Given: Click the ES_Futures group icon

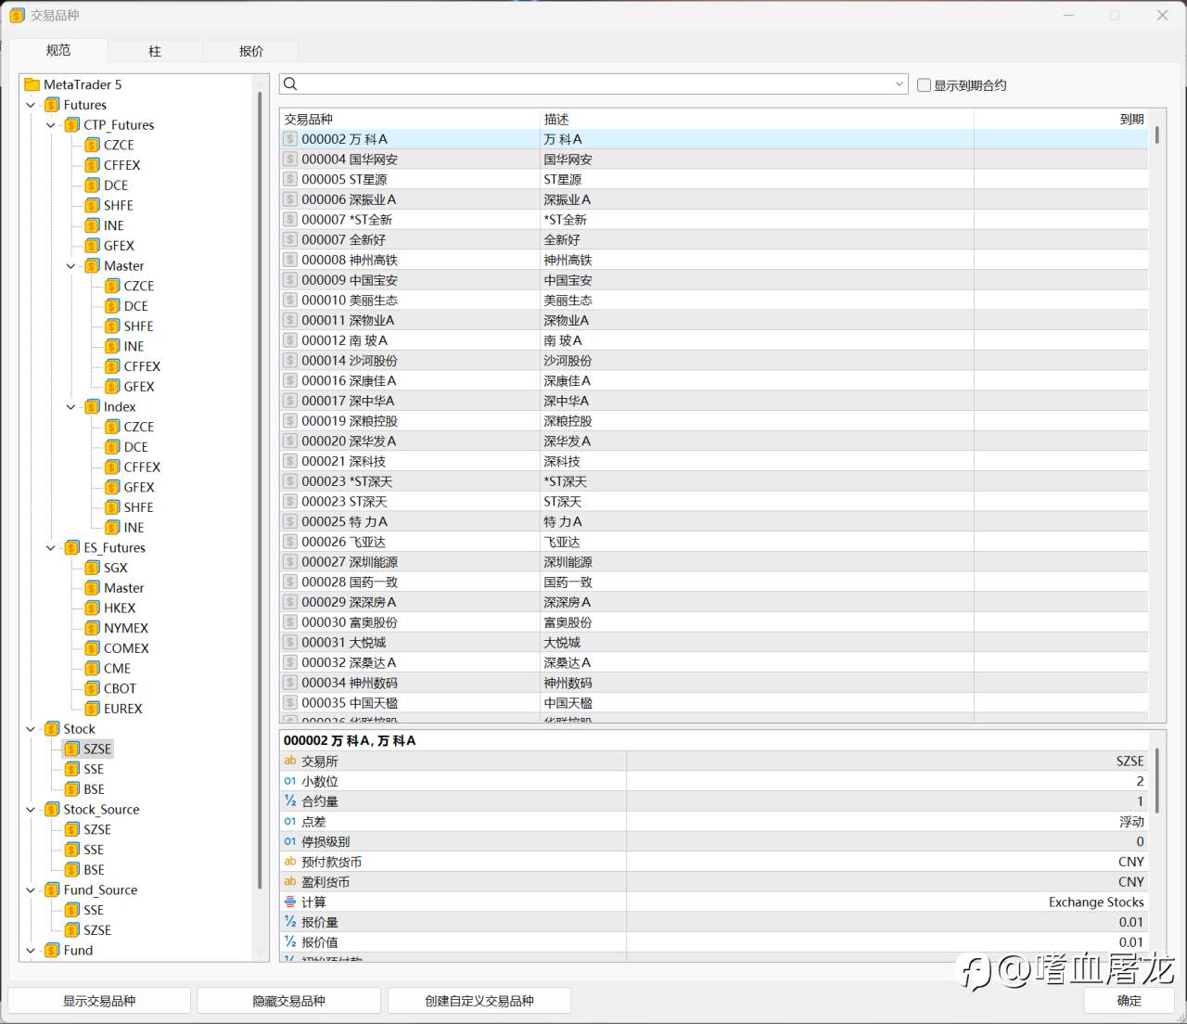Looking at the screenshot, I should [72, 547].
